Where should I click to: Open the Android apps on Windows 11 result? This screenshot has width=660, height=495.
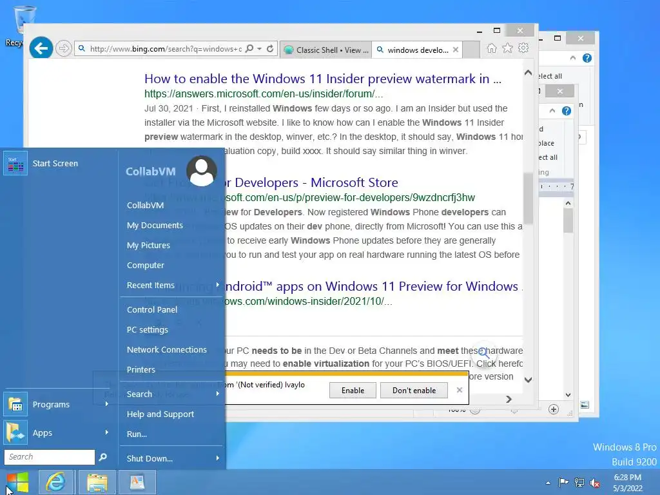coord(373,286)
